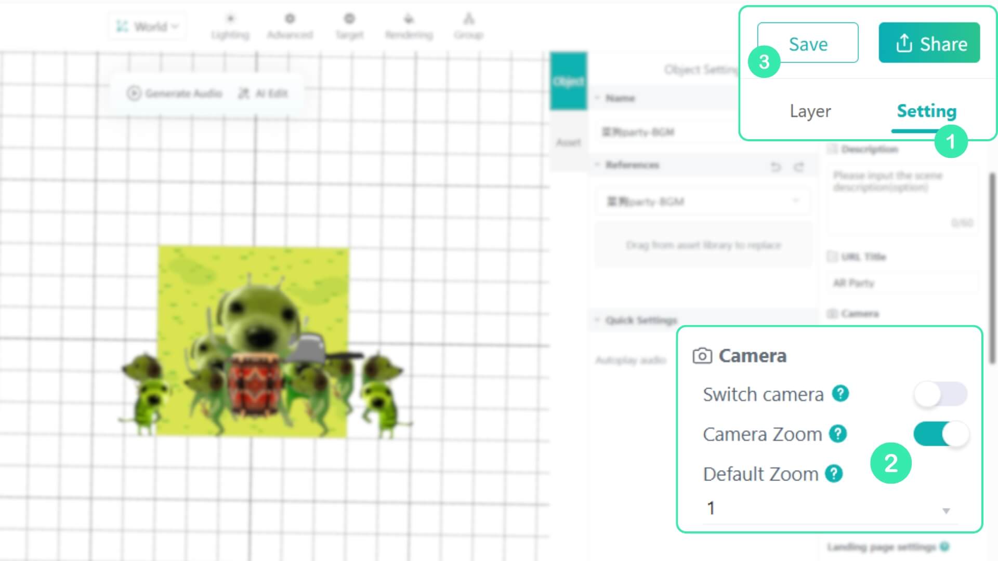998x561 pixels.
Task: Turn off the Camera Zoom toggle
Action: click(940, 434)
